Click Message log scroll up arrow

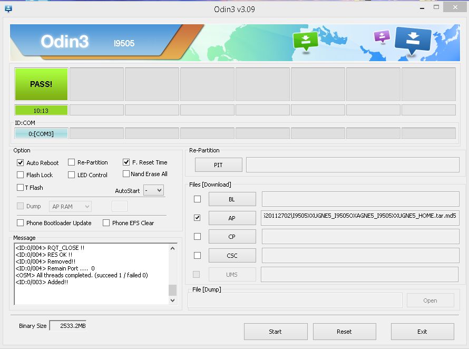pos(173,248)
